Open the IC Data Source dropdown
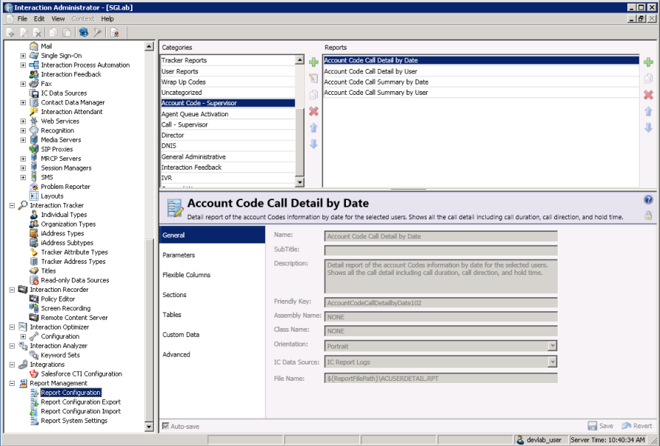Screen dimensions: 660x446 [x=553, y=362]
